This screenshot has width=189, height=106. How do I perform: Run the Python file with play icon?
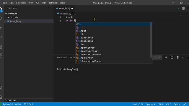coord(177,9)
